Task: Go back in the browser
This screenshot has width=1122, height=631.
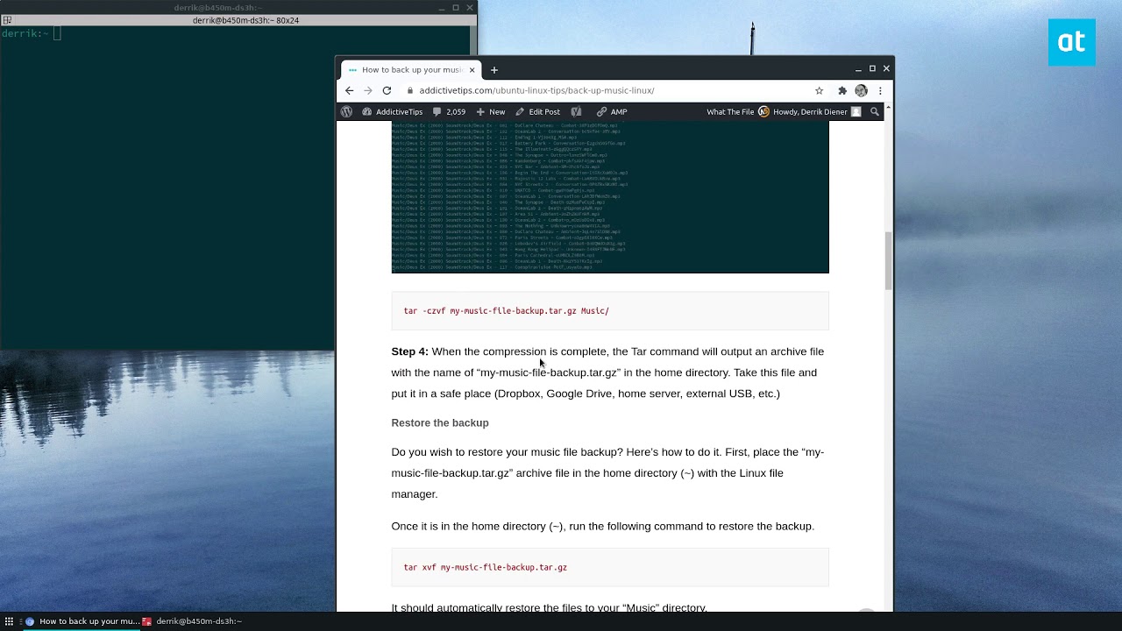Action: 349,90
